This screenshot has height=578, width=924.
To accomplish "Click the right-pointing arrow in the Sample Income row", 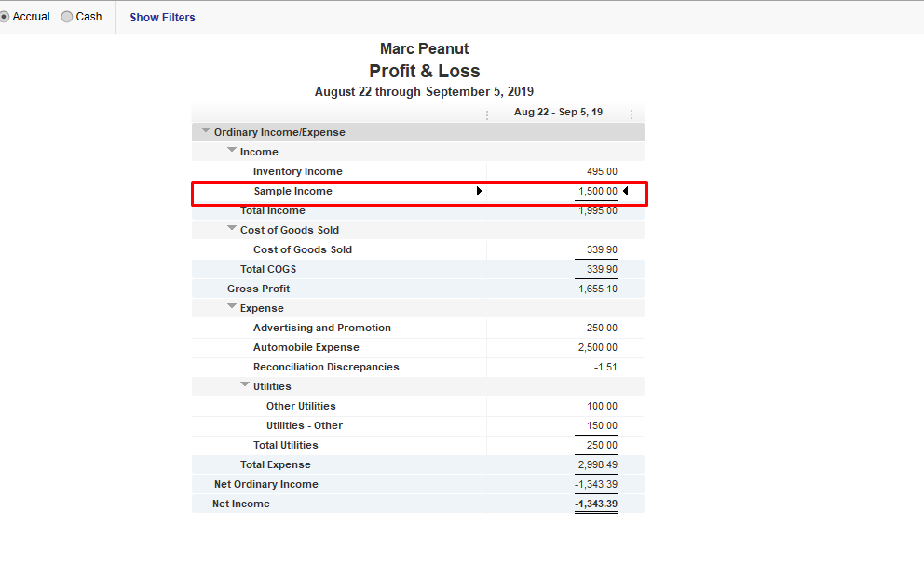I will 479,191.
